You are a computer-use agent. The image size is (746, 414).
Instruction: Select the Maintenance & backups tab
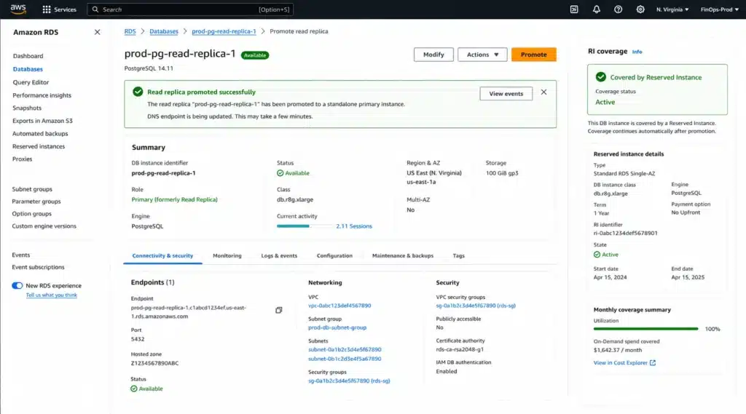coord(402,255)
